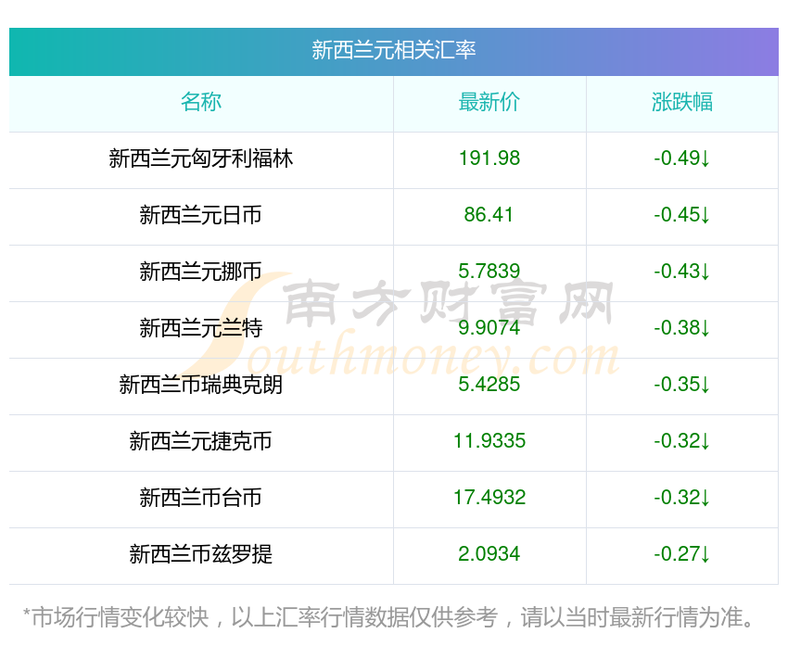Select the 新西兰元兰特 row name
The width and height of the screenshot is (788, 646).
pos(201,328)
